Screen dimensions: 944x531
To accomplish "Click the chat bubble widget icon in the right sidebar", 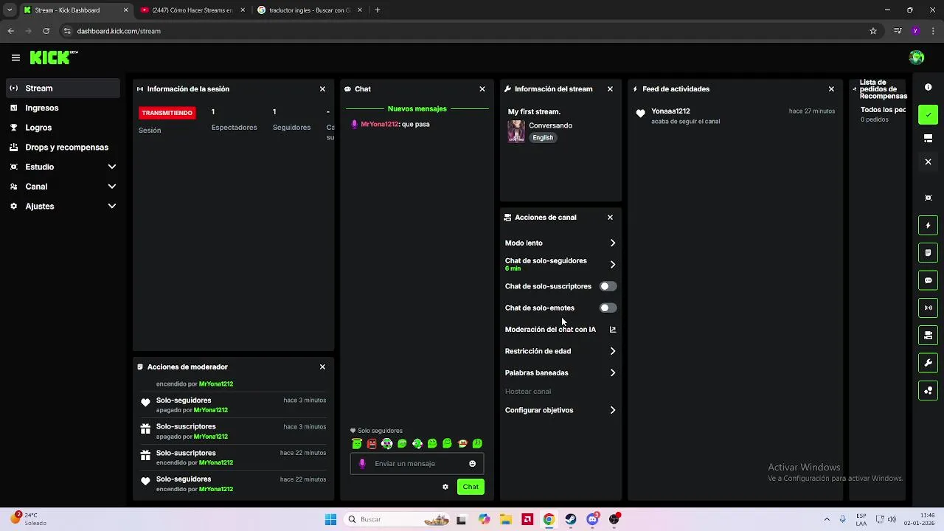I will click(928, 280).
